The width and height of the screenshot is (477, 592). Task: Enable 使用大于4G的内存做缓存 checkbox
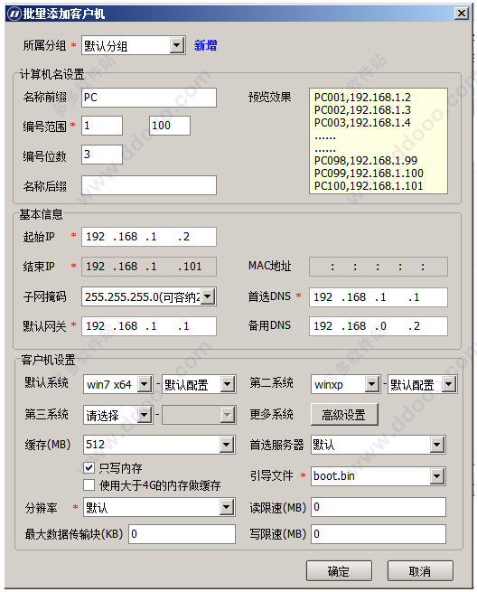coord(89,484)
